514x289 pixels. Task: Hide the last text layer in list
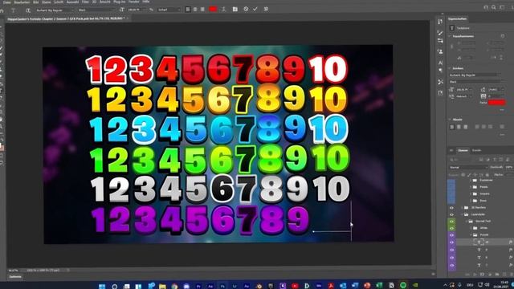451,265
